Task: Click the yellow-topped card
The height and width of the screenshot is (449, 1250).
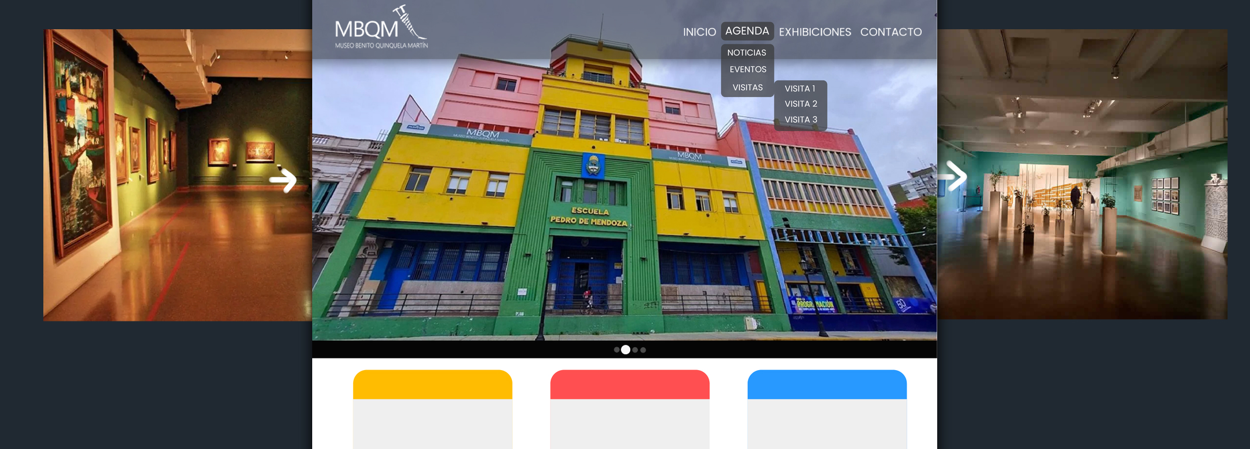Action: coord(432,409)
